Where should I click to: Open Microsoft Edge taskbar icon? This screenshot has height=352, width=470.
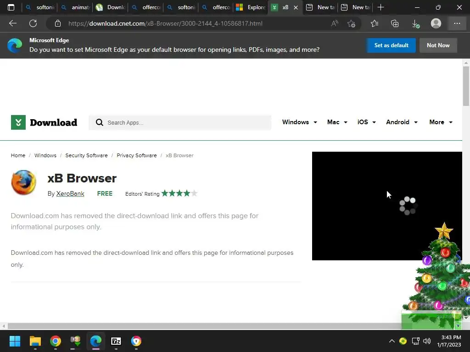[96, 341]
